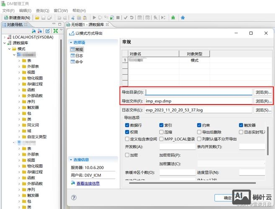Expand the 同义词 folder

coord(19,125)
